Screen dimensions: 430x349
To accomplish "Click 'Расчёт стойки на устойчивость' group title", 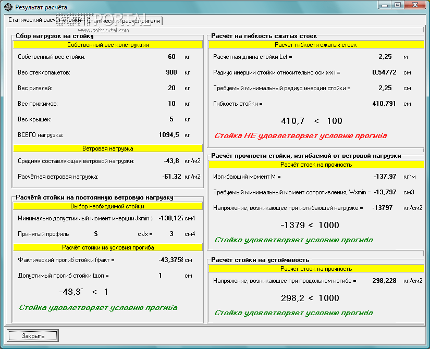I will click(260, 260).
